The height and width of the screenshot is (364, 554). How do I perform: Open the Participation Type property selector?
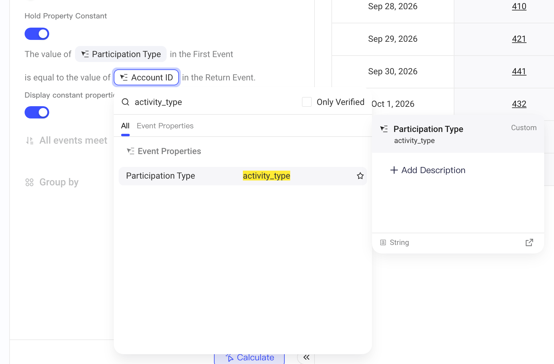[121, 54]
